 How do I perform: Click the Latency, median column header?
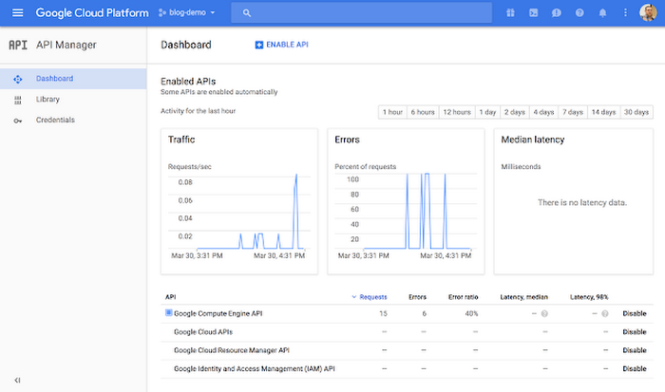pyautogui.click(x=523, y=297)
